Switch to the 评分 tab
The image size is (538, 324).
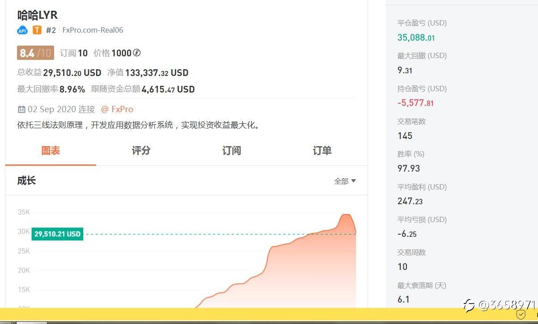[141, 151]
